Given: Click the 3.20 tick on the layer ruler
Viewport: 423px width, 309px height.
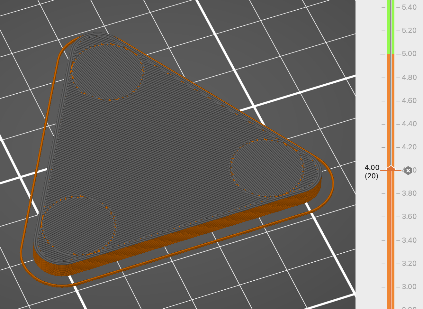Looking at the screenshot, I should (x=409, y=264).
